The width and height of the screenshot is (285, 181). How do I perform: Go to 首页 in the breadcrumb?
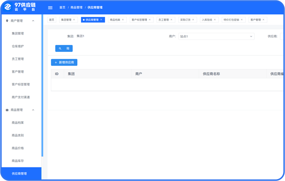point(62,7)
